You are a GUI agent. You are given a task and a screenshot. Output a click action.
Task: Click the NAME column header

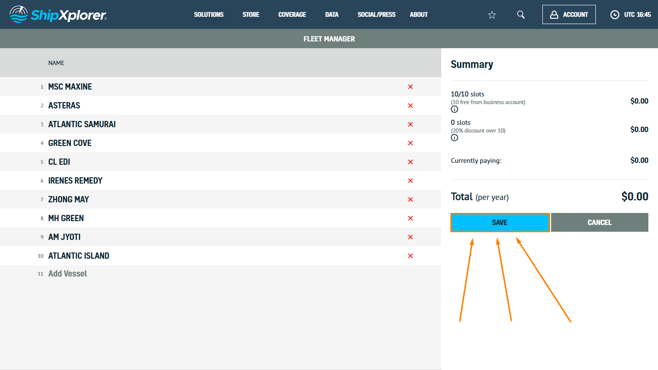(56, 63)
